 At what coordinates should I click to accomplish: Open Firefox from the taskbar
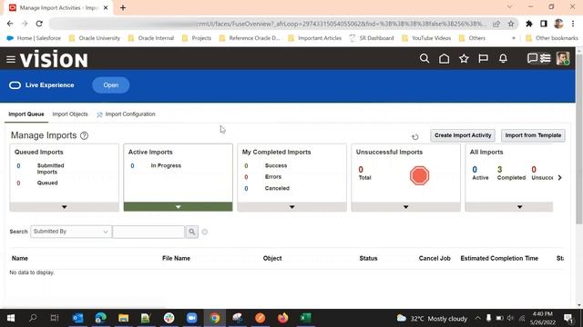point(283,318)
